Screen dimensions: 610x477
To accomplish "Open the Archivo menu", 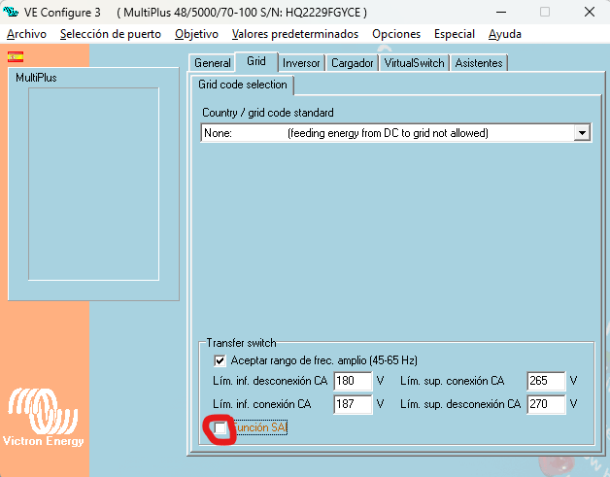I will point(26,34).
